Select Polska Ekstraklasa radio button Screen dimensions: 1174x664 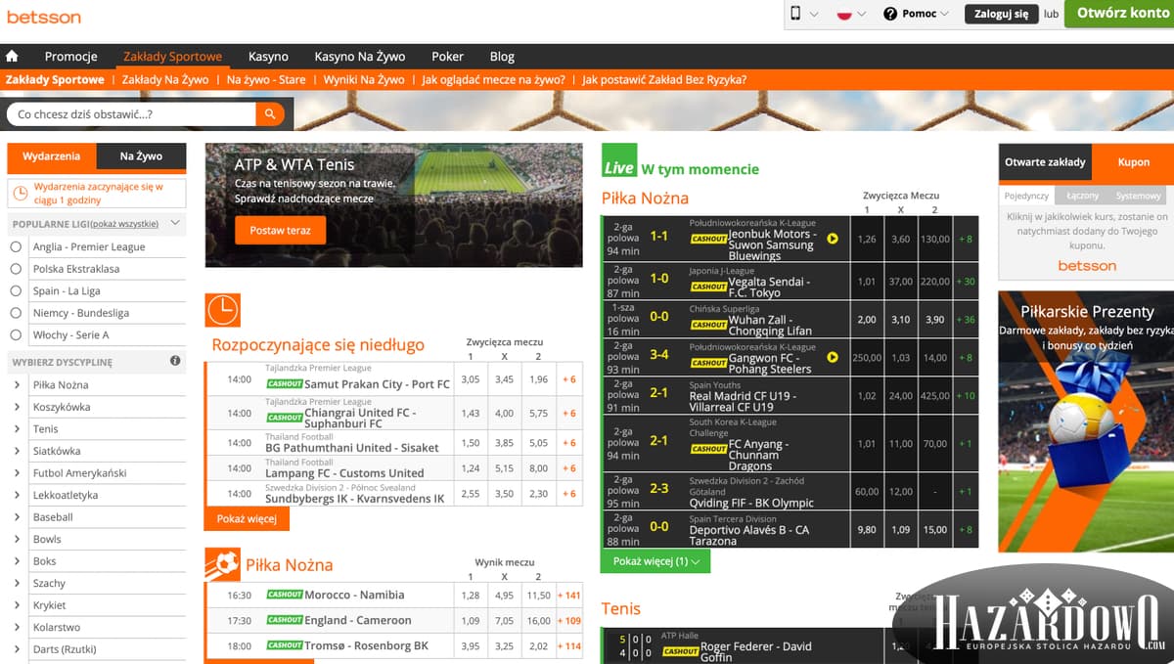pyautogui.click(x=16, y=269)
